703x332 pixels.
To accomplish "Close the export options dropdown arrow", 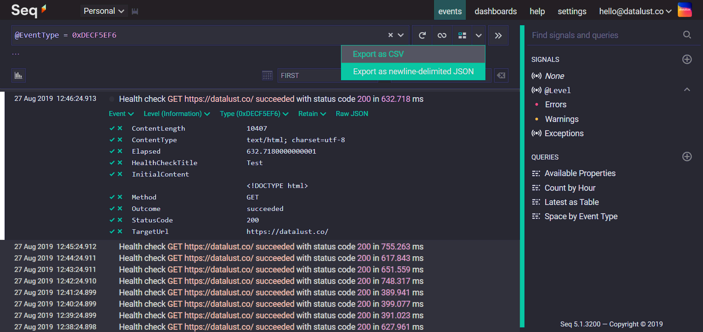I will coord(479,35).
